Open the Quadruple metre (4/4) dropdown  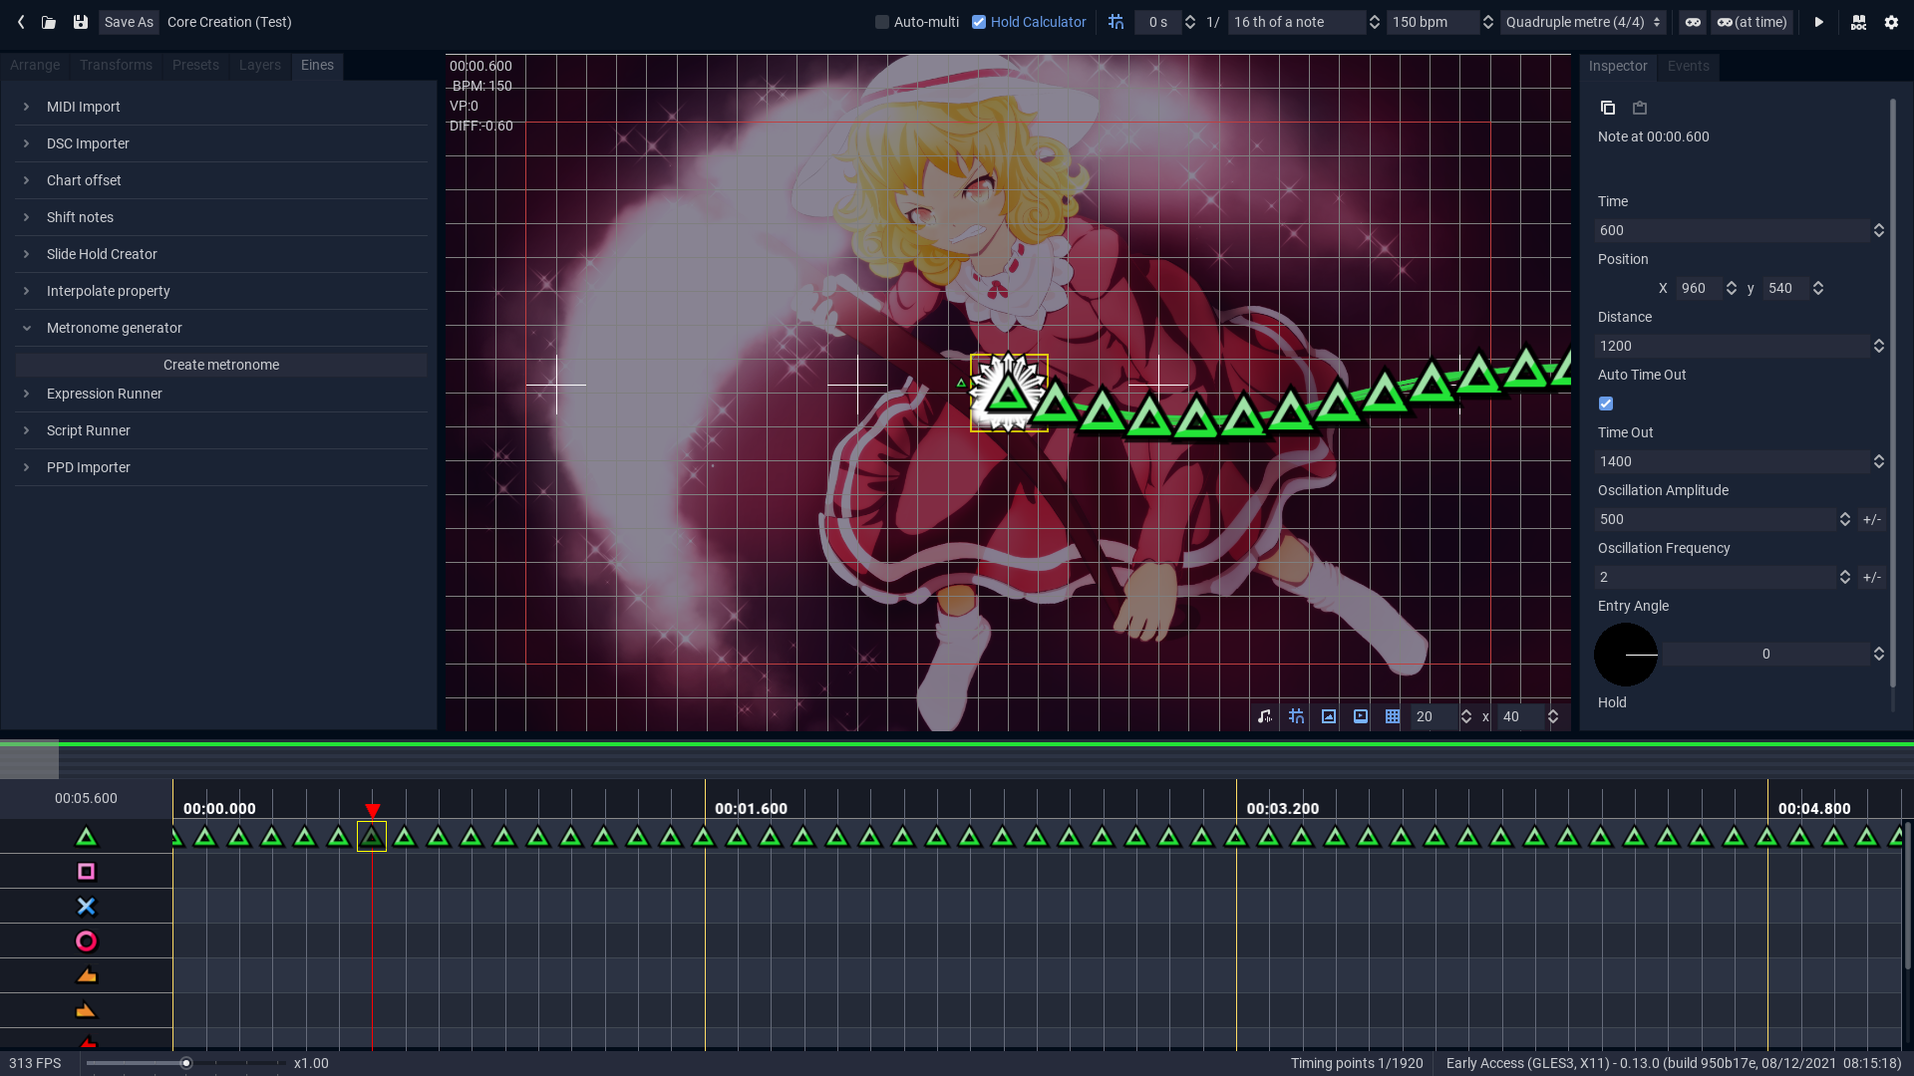[x=1583, y=22]
